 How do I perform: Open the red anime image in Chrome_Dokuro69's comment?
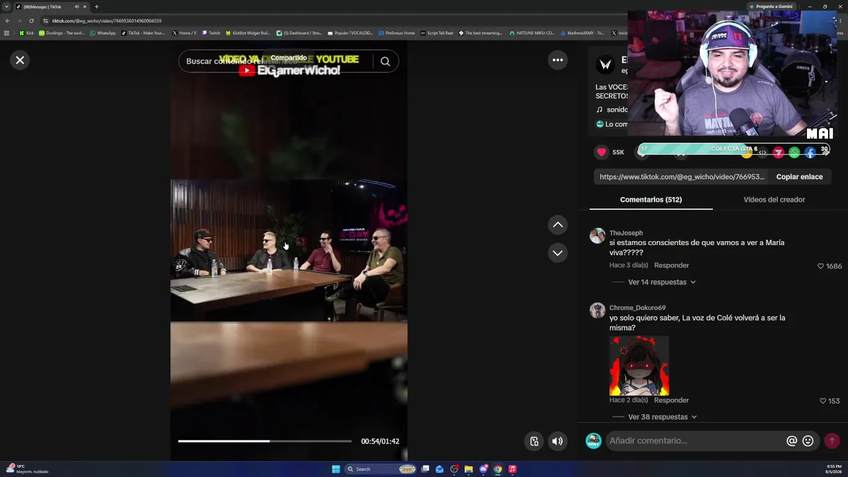point(639,366)
